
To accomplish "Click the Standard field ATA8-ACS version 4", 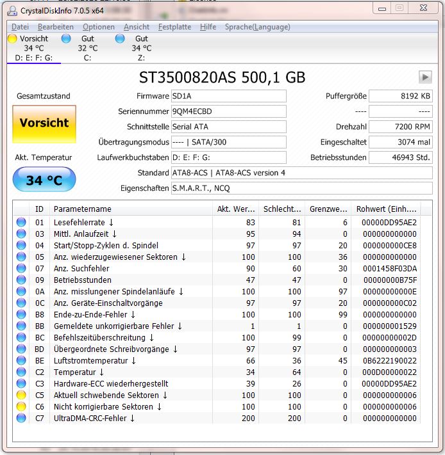I will [x=302, y=173].
